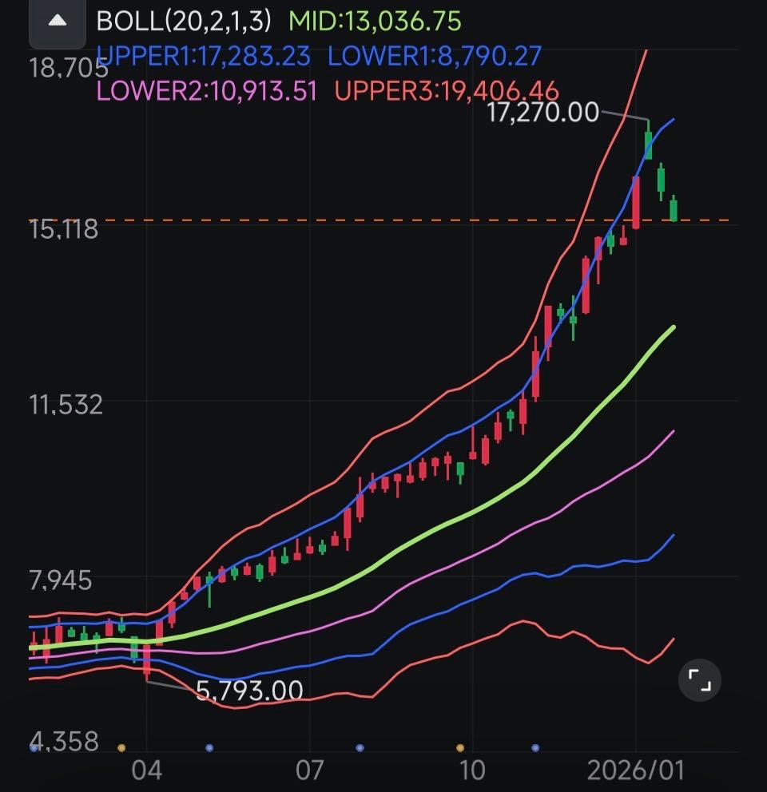
Task: Collapse the indicator panel with the up arrow
Action: click(57, 22)
